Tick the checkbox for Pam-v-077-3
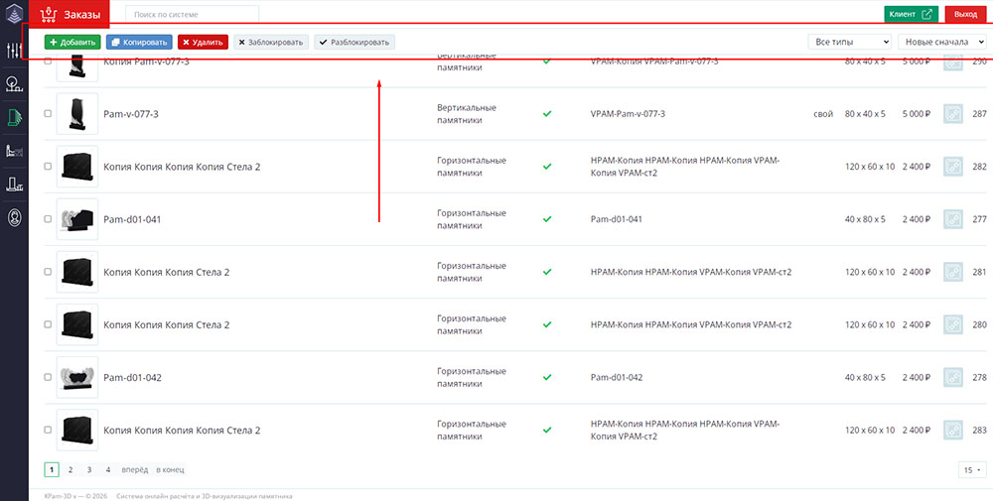Image resolution: width=993 pixels, height=501 pixels. tap(48, 114)
